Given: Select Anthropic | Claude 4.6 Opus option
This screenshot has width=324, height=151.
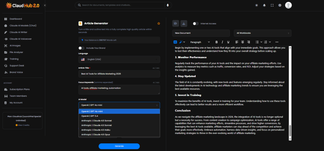Looking at the screenshot, I should coord(119,135).
